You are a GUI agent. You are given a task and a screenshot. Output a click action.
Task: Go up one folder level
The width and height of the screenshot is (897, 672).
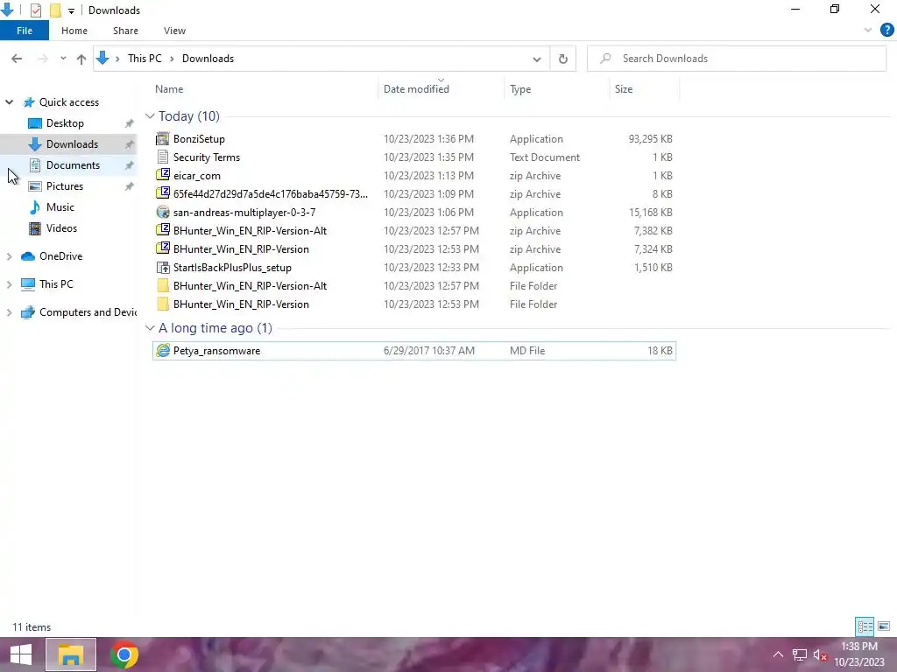point(81,59)
